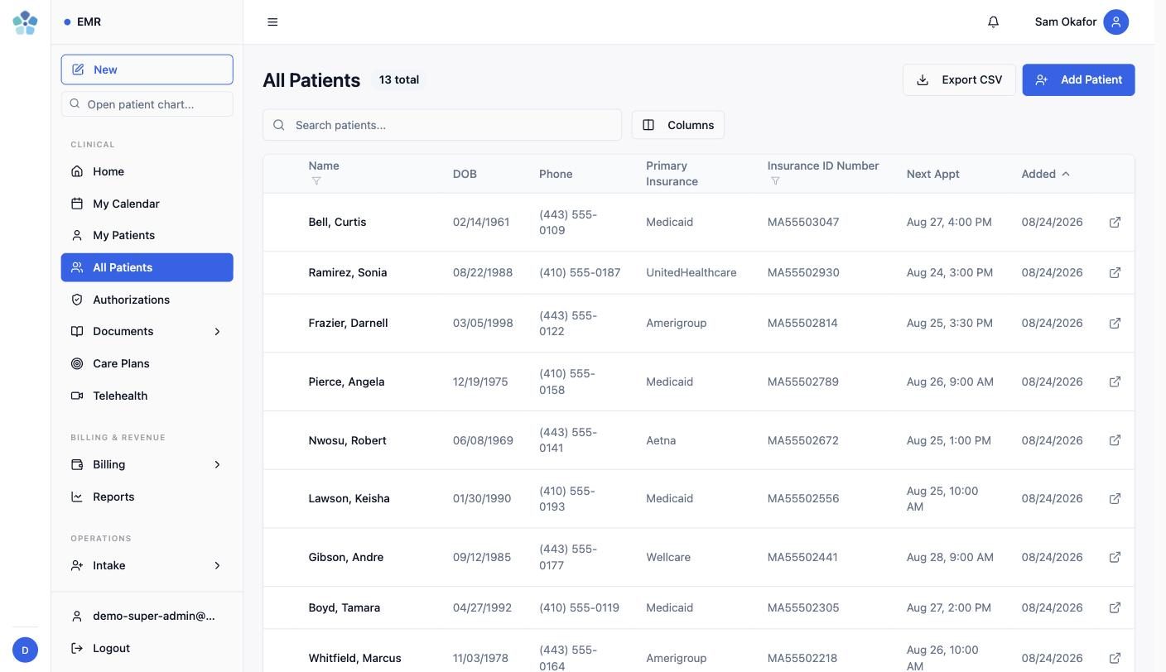Screen dimensions: 1166x672
Task: Click Export CSV
Action: tap(959, 79)
